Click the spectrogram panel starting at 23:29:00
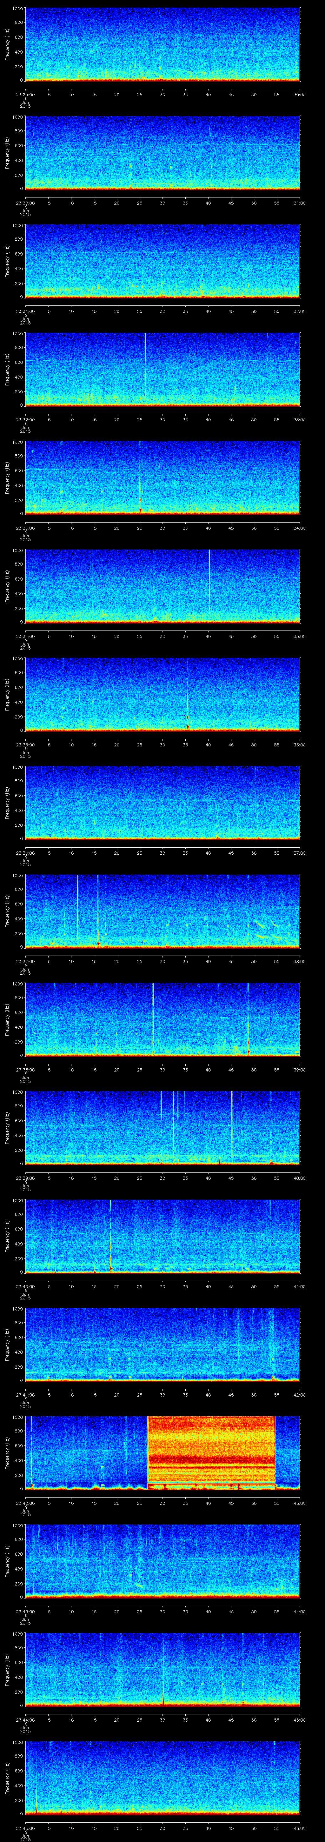This screenshot has height=1842, width=325. click(162, 44)
